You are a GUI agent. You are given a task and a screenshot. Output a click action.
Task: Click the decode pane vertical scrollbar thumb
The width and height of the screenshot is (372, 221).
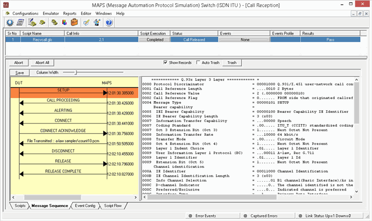click(x=357, y=103)
